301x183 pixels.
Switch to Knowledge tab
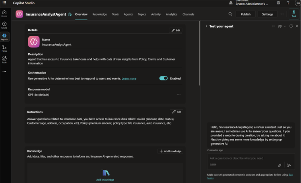[100, 14]
